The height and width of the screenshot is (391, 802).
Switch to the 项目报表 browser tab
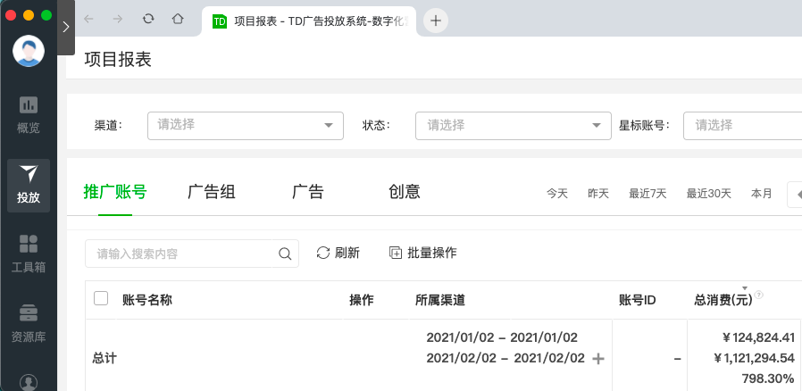point(309,21)
